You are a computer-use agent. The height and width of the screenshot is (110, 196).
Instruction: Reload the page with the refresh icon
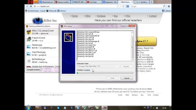pyautogui.click(x=123, y=6)
